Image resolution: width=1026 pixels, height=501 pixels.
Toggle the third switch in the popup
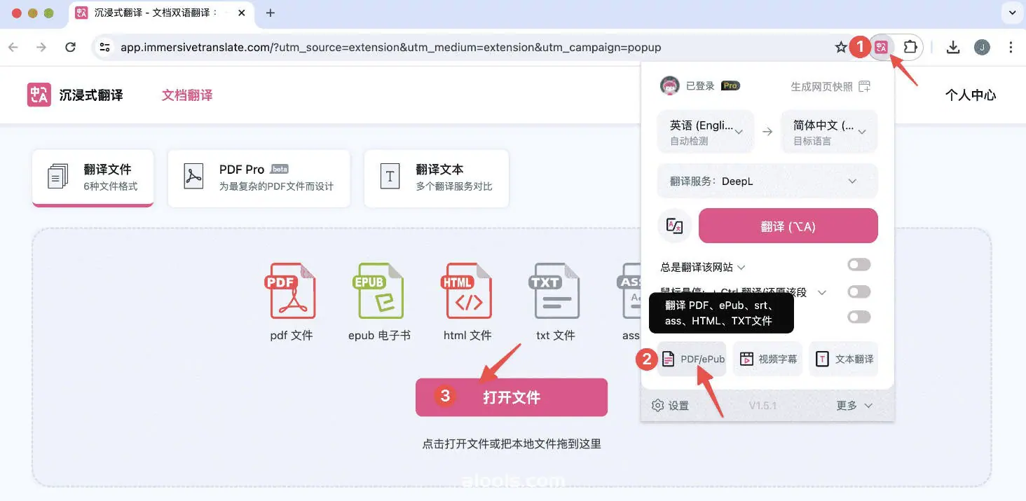[859, 317]
